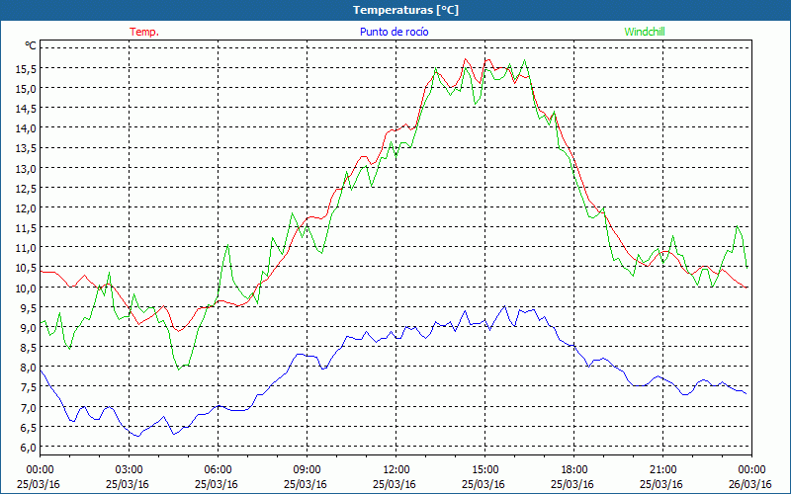Click the 13,5 y-axis value
This screenshot has height=494, width=791.
tap(26, 148)
